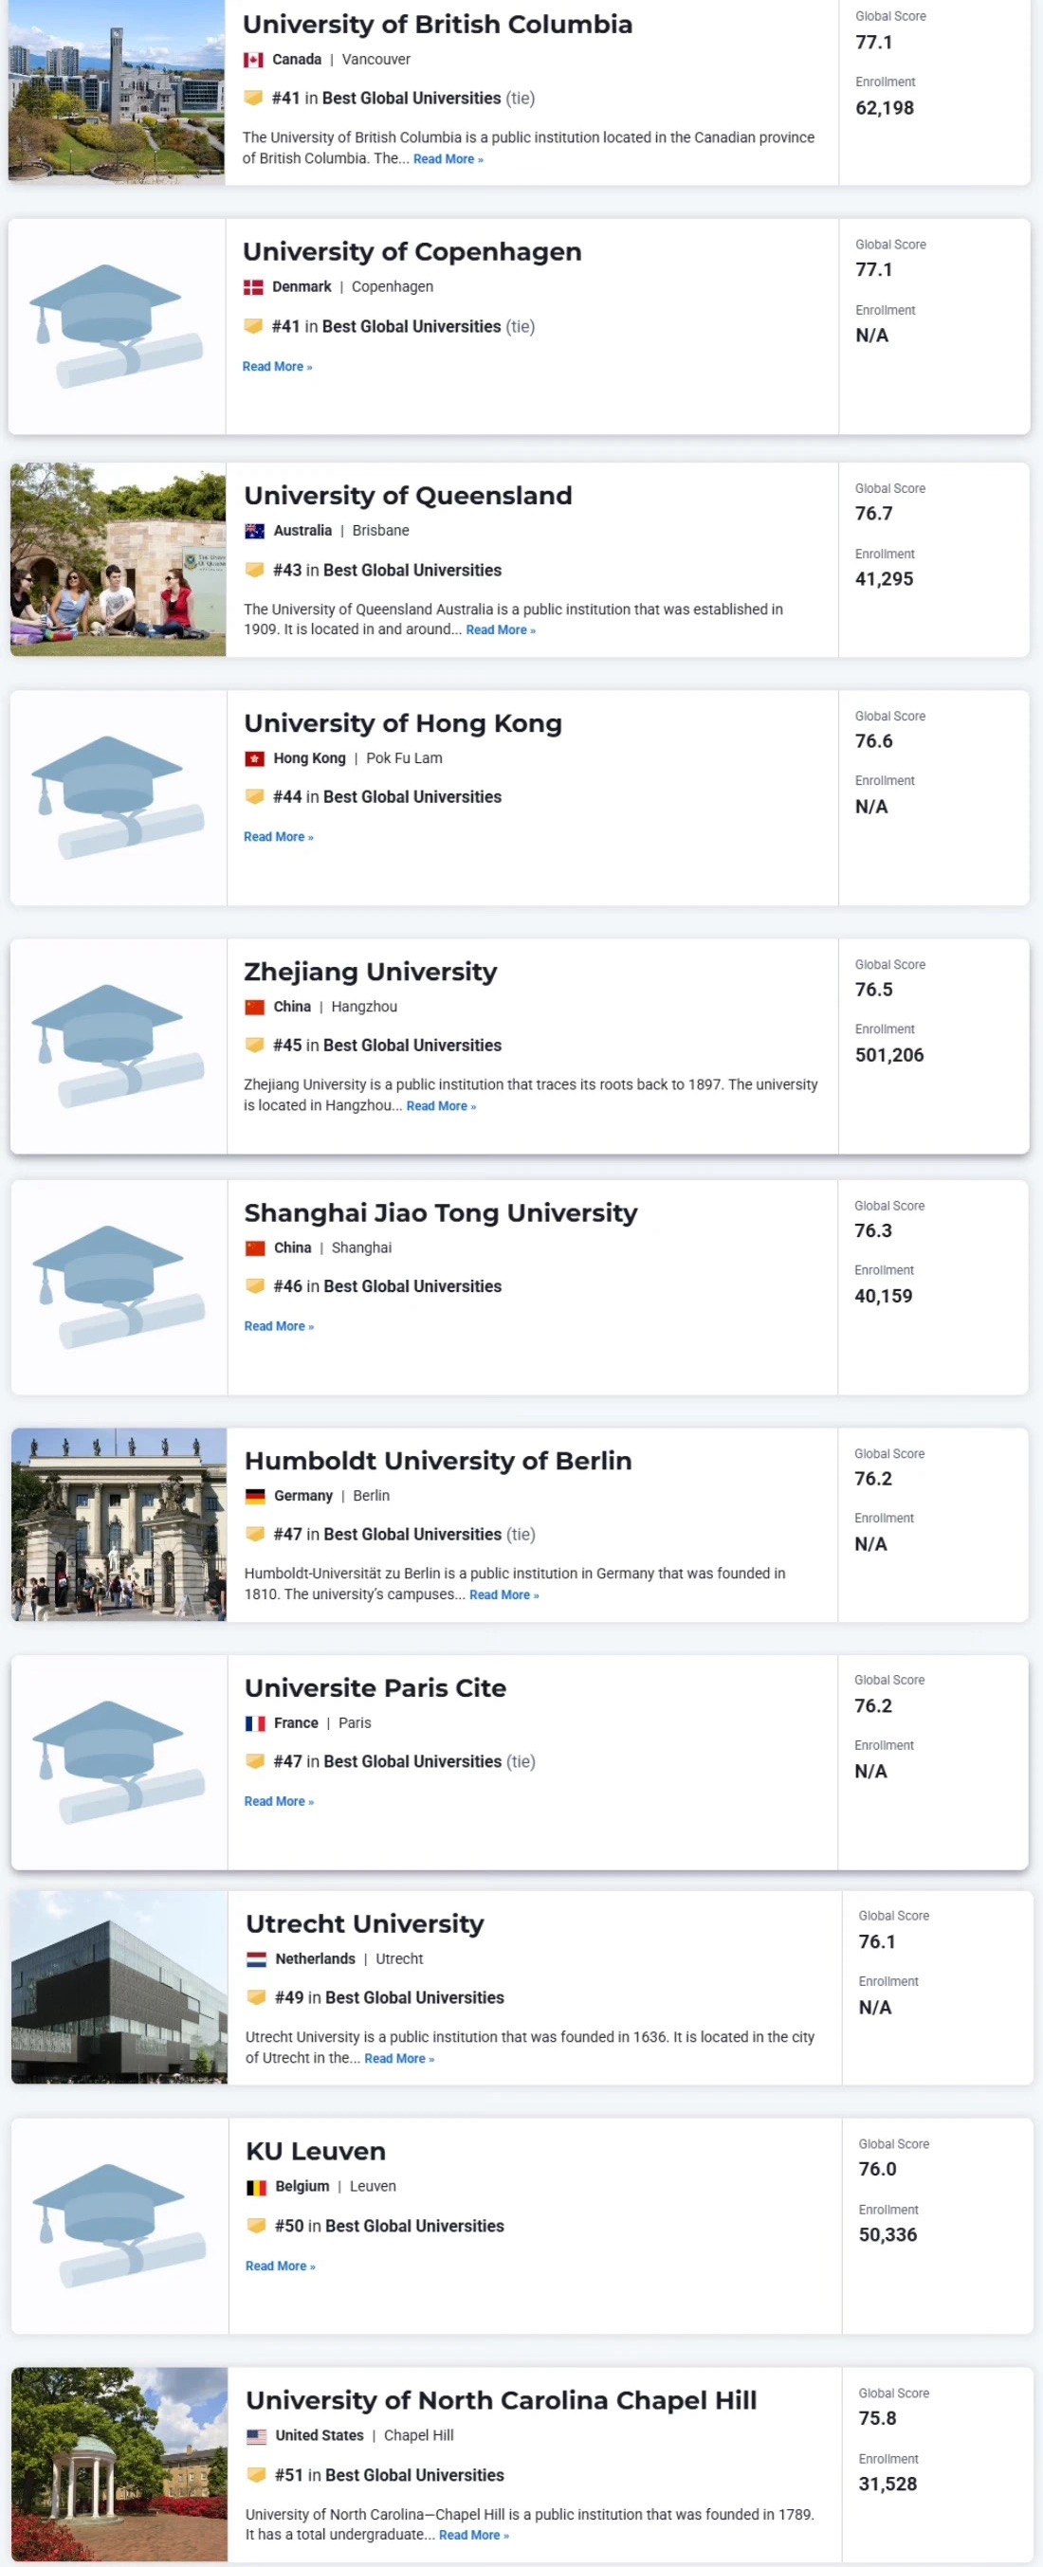
Task: Click the Canada flag icon
Action: click(x=253, y=60)
